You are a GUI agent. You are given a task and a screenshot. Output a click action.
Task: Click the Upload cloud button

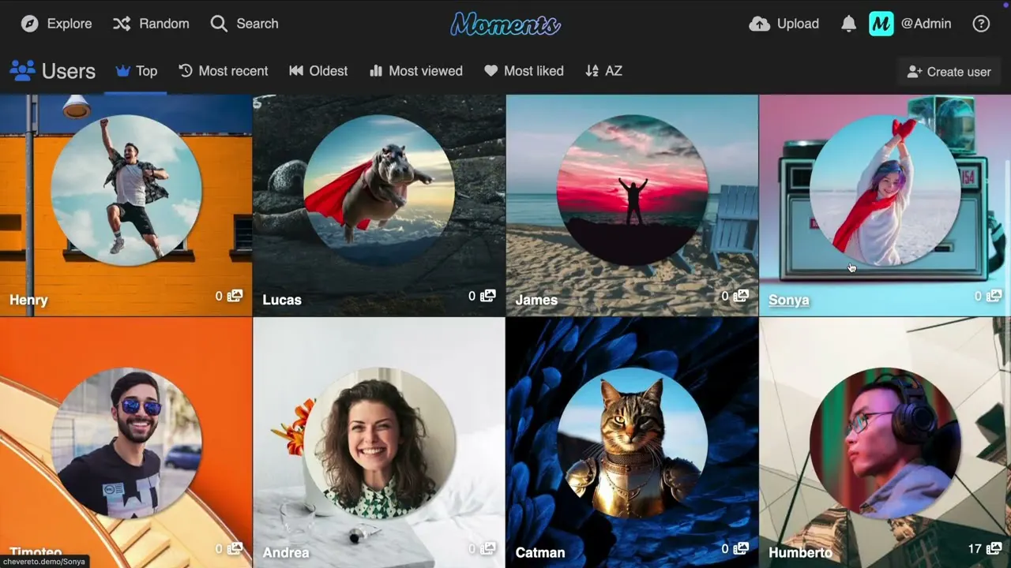[784, 24]
